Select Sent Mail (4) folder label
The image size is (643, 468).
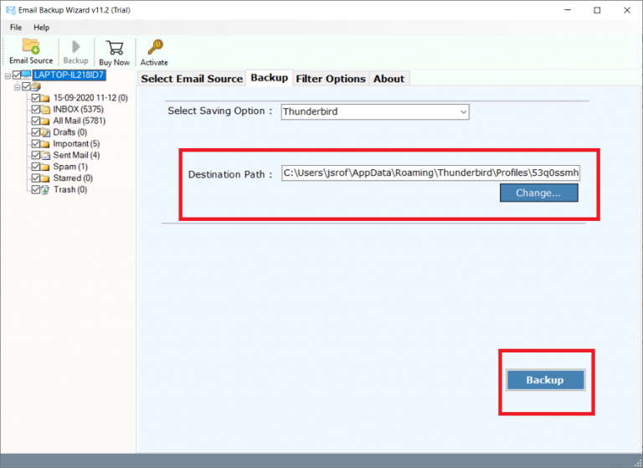pos(76,155)
